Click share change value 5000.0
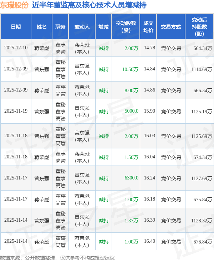 pyautogui.click(x=131, y=111)
